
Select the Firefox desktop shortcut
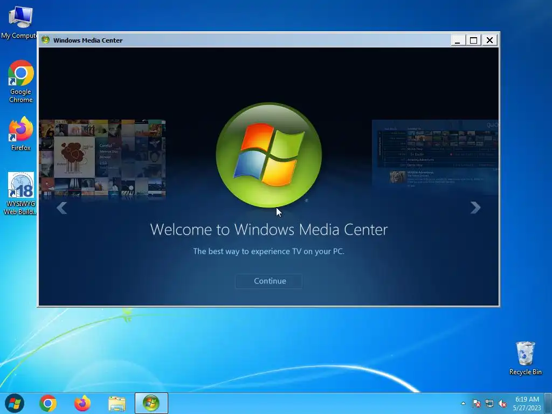(x=21, y=134)
